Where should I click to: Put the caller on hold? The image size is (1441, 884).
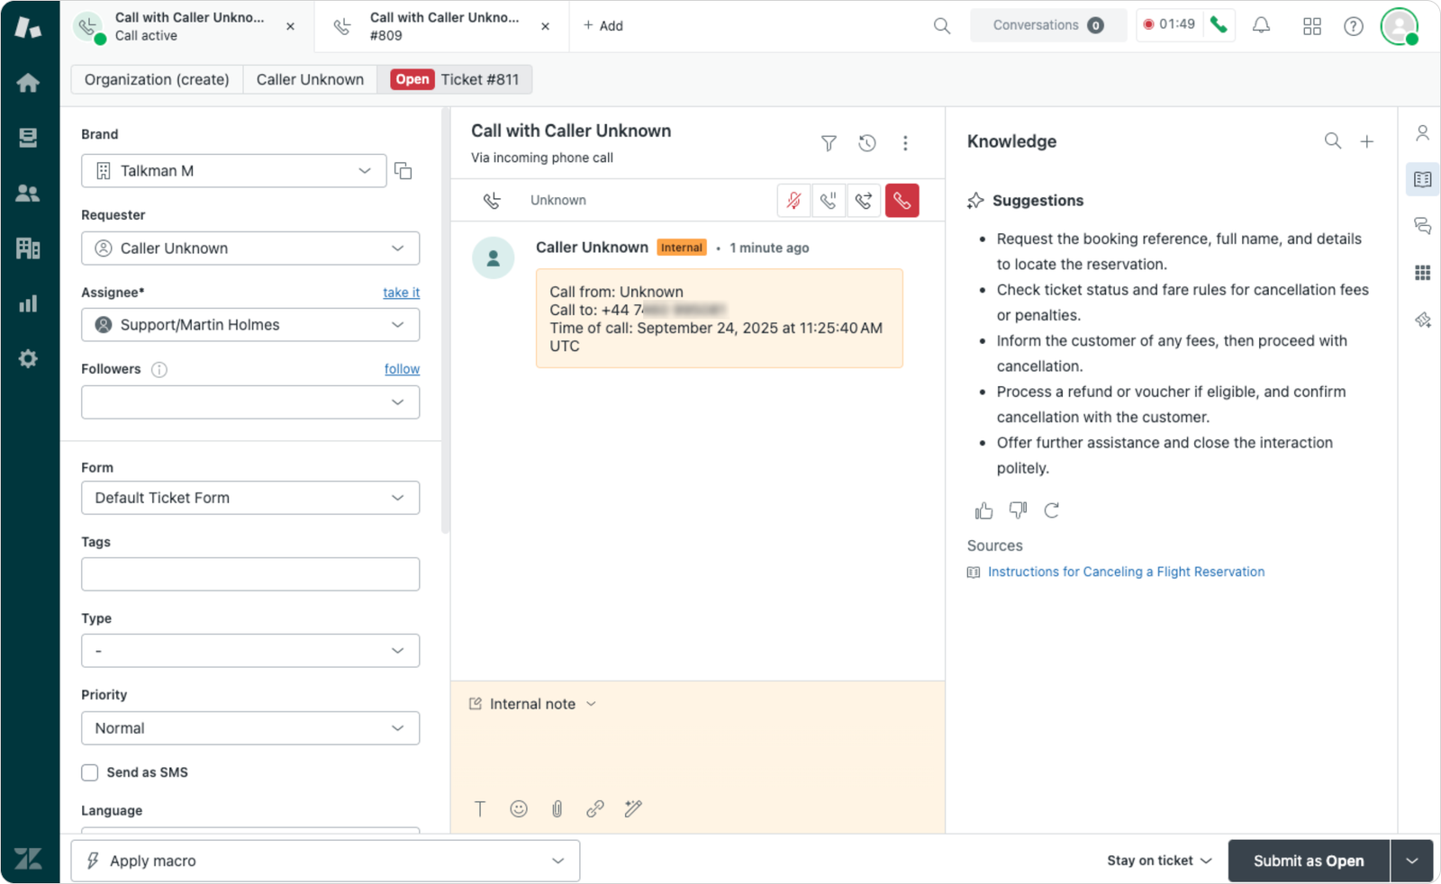pyautogui.click(x=829, y=201)
